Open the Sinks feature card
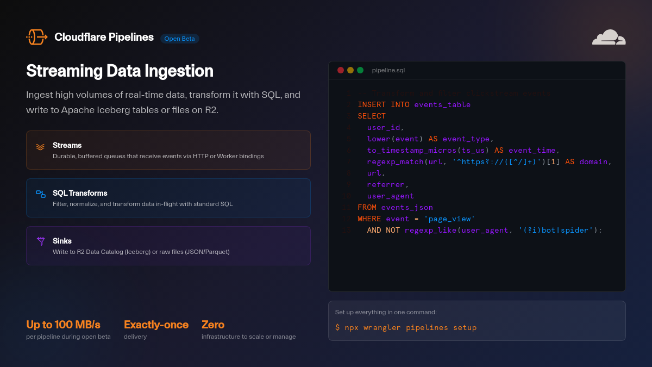Image resolution: width=652 pixels, height=367 pixels. pyautogui.click(x=168, y=246)
